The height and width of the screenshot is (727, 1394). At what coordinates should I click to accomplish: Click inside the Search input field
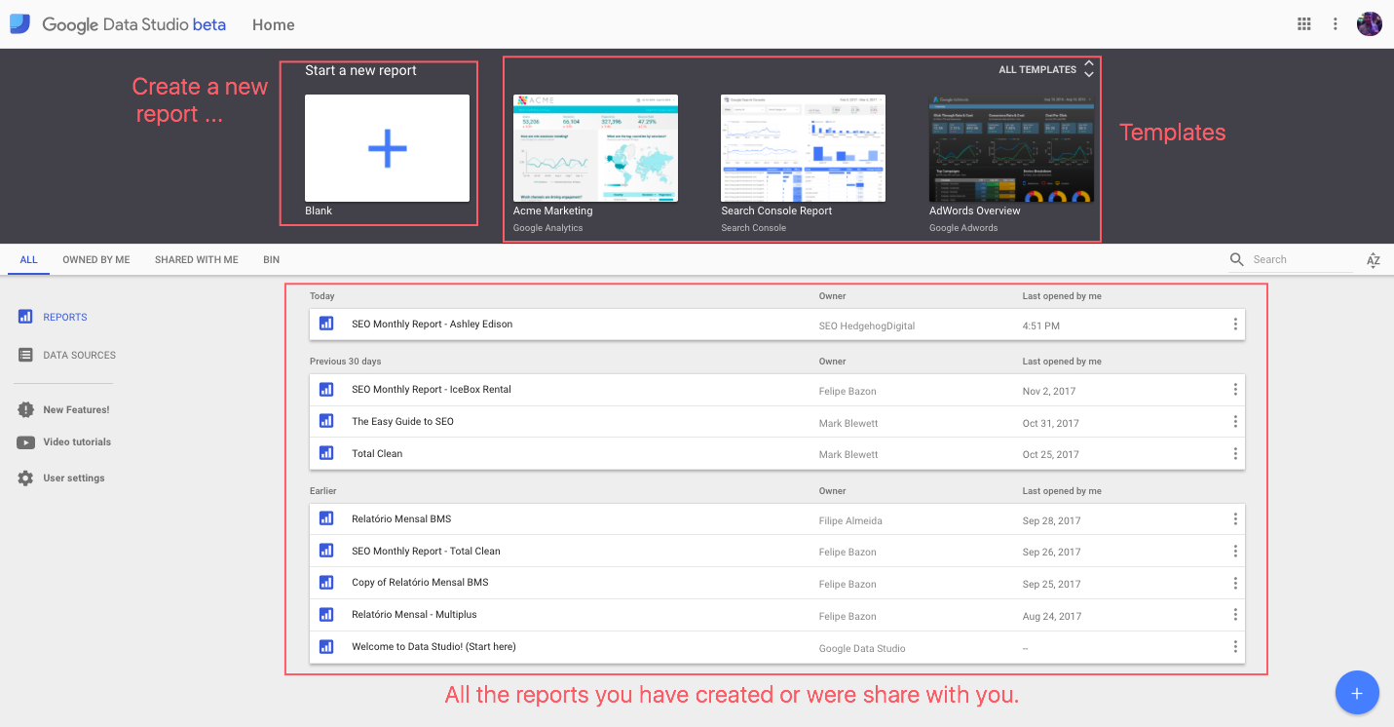point(1296,259)
